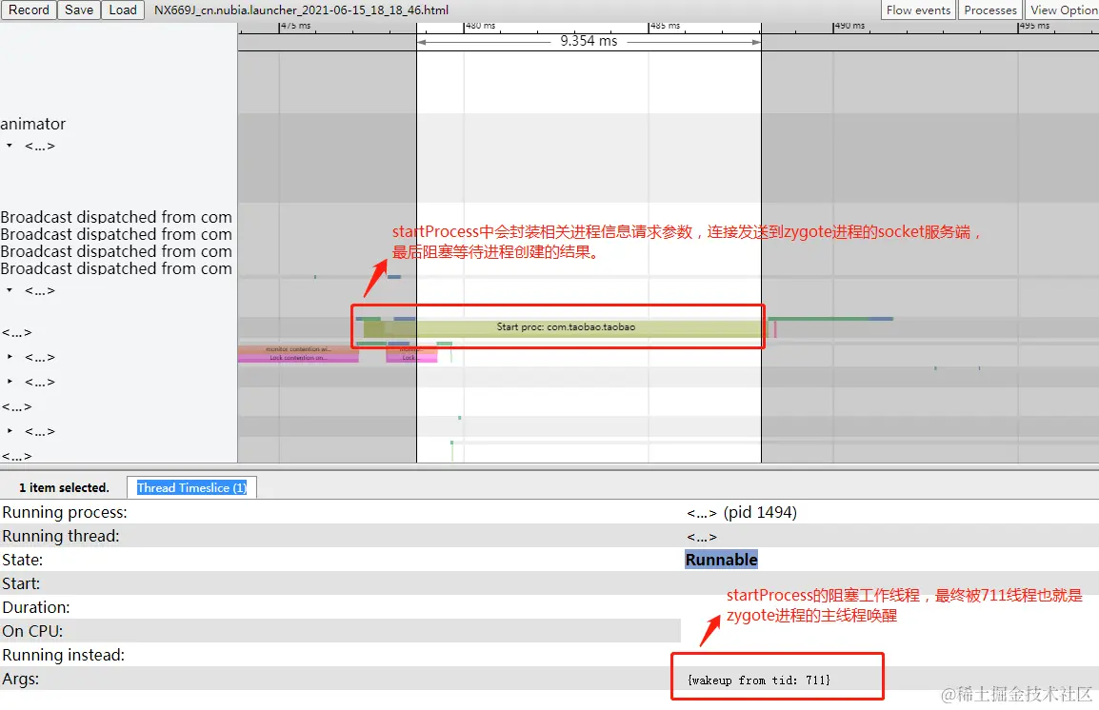
Task: Collapse the animator process track arrow
Action: pos(10,146)
